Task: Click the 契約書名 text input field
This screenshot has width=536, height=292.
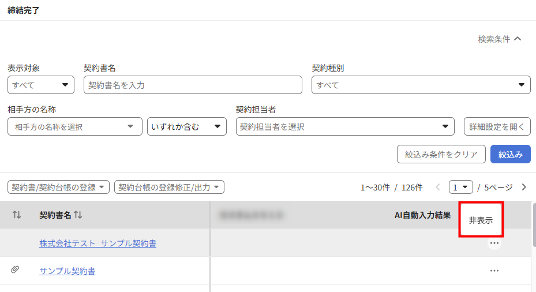Action: [193, 85]
